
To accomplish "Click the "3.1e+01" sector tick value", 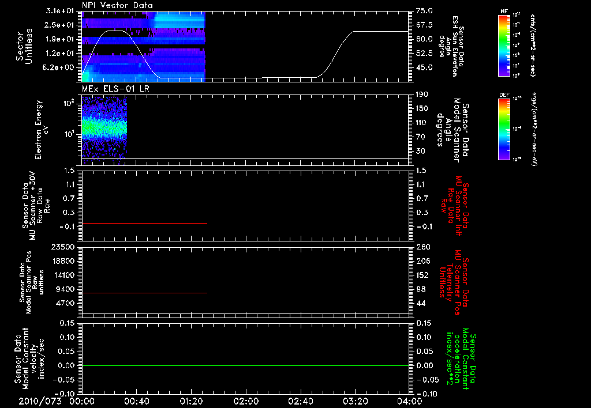I will click(59, 11).
